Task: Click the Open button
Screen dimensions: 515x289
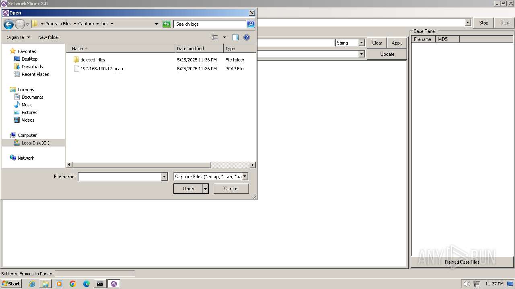Action: [188, 189]
